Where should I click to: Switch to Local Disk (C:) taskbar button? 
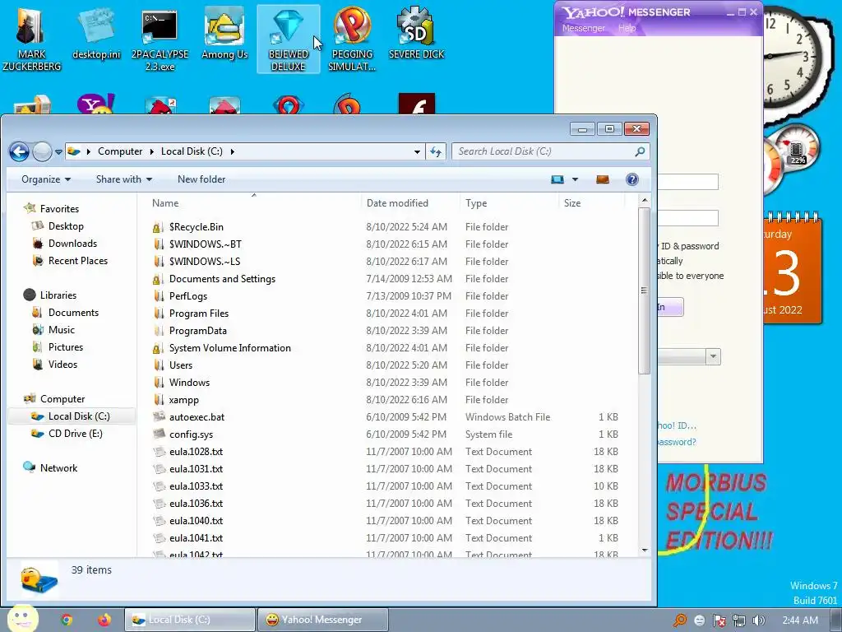click(x=190, y=620)
